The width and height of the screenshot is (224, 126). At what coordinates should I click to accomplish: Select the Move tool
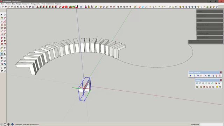(2, 38)
